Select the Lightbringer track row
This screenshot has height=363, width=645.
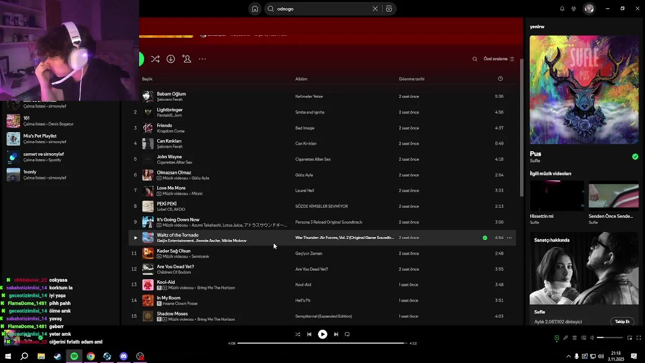click(322, 112)
